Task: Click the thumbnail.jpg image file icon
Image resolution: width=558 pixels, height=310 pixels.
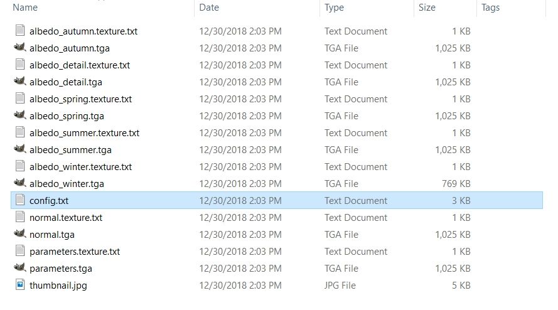Action: (19, 286)
